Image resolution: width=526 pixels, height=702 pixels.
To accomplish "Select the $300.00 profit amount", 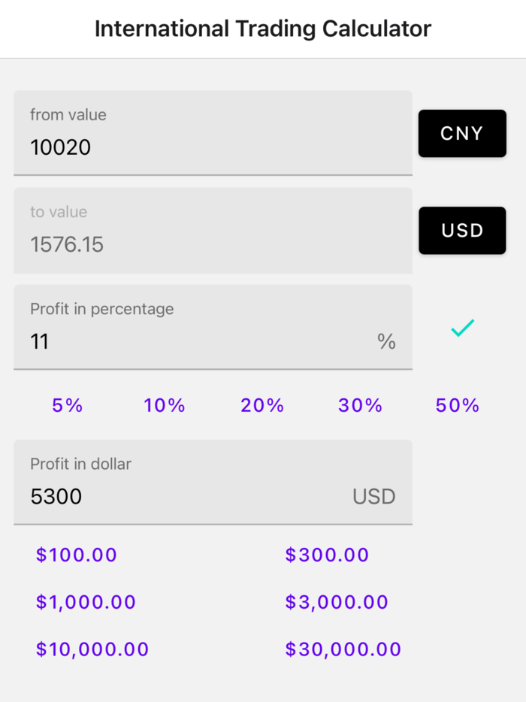I will pyautogui.click(x=327, y=555).
